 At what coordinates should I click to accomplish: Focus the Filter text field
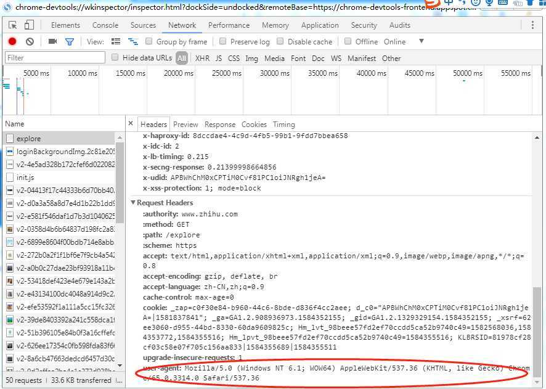point(55,57)
